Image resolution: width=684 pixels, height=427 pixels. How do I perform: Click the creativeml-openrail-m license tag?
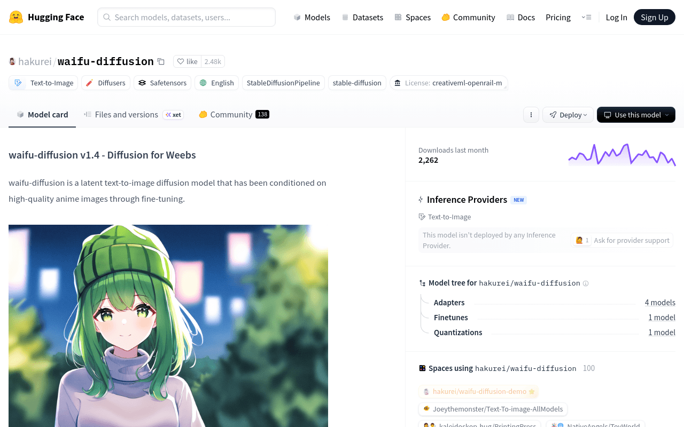pyautogui.click(x=449, y=83)
